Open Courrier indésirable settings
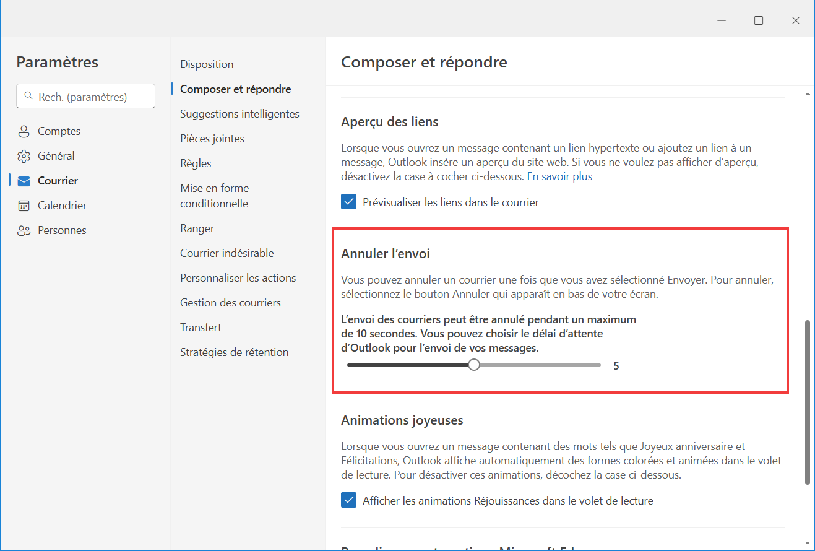This screenshot has width=815, height=551. tap(227, 253)
